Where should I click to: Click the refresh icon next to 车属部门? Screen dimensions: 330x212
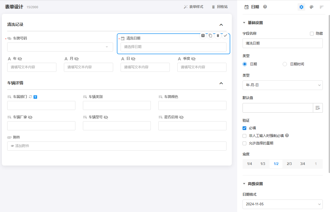[30, 97]
